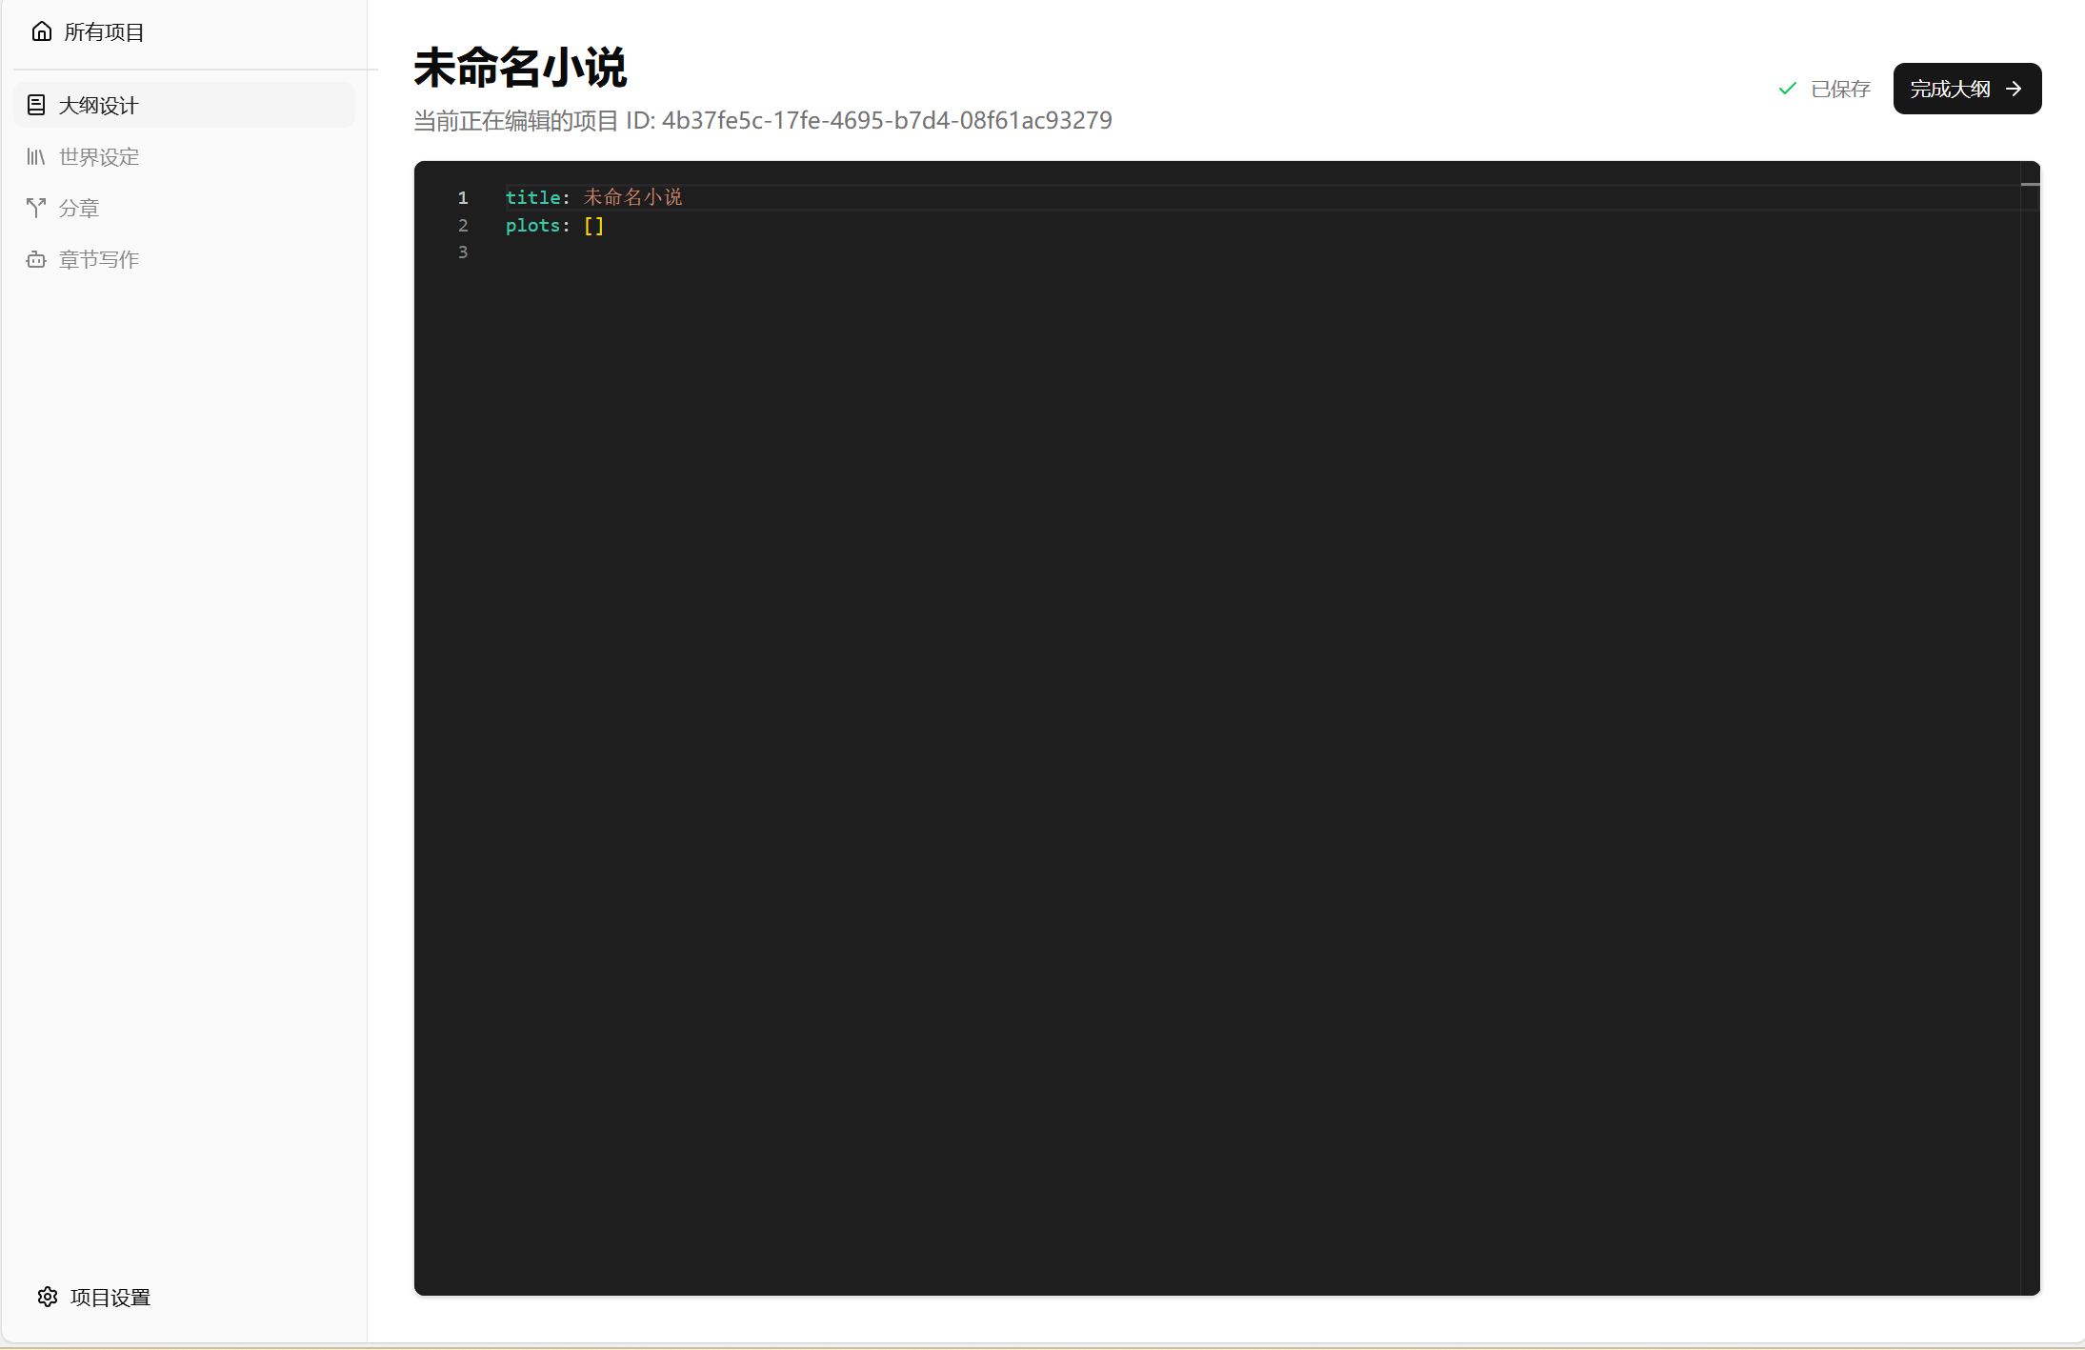The height and width of the screenshot is (1350, 2085).
Task: Switch to the 章节写作 section
Action: 98,259
